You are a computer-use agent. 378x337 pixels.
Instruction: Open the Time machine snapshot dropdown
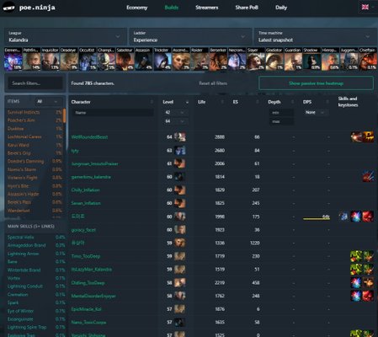pyautogui.click(x=315, y=36)
